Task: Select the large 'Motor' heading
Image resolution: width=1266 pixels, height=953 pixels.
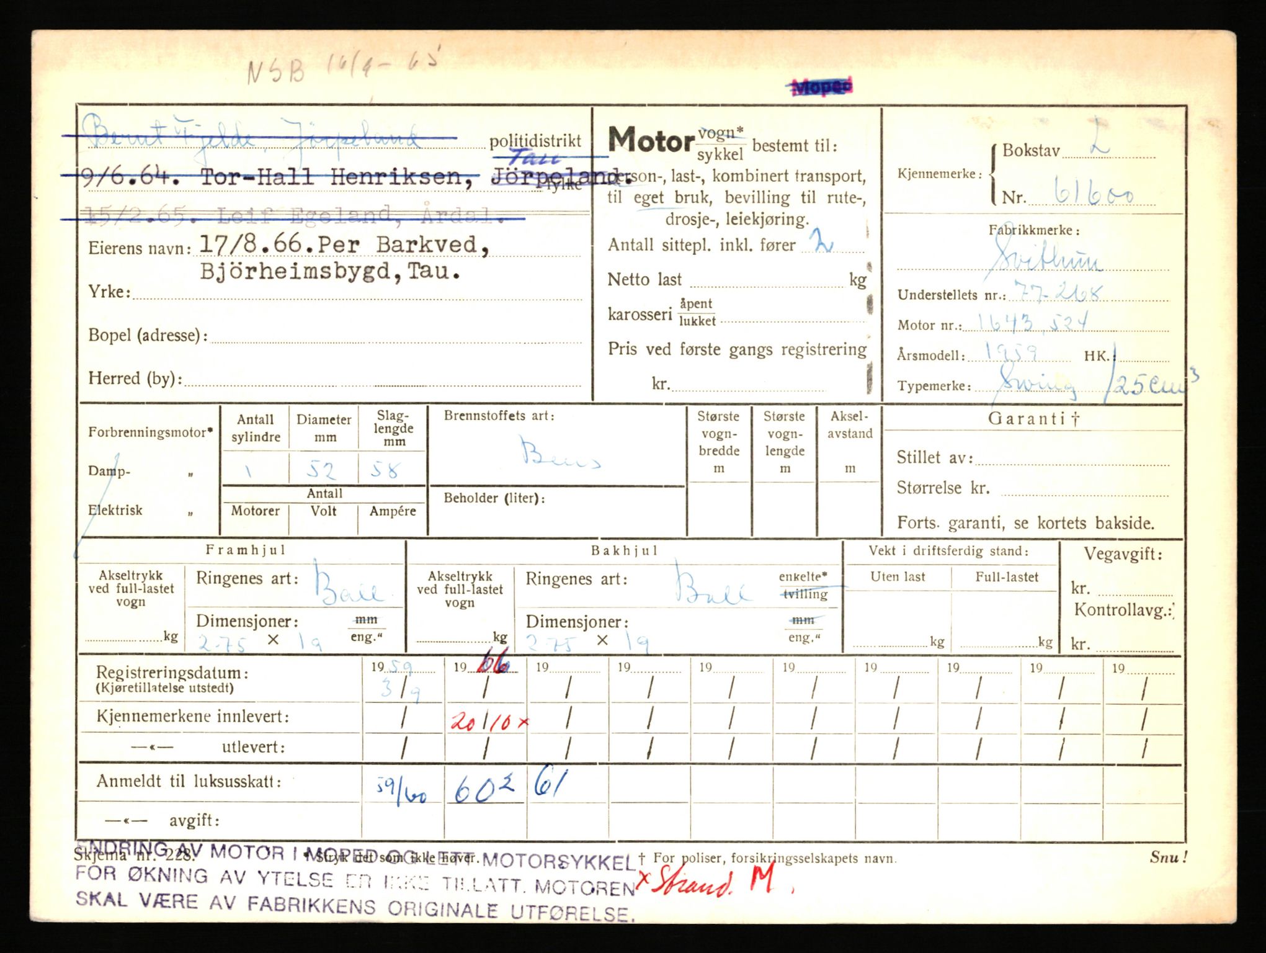Action: point(651,141)
